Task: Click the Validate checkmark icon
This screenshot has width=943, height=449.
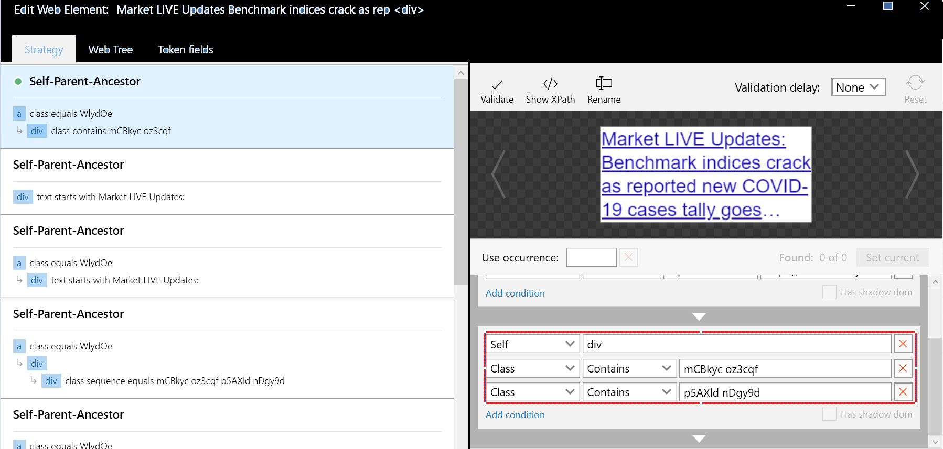Action: point(497,84)
